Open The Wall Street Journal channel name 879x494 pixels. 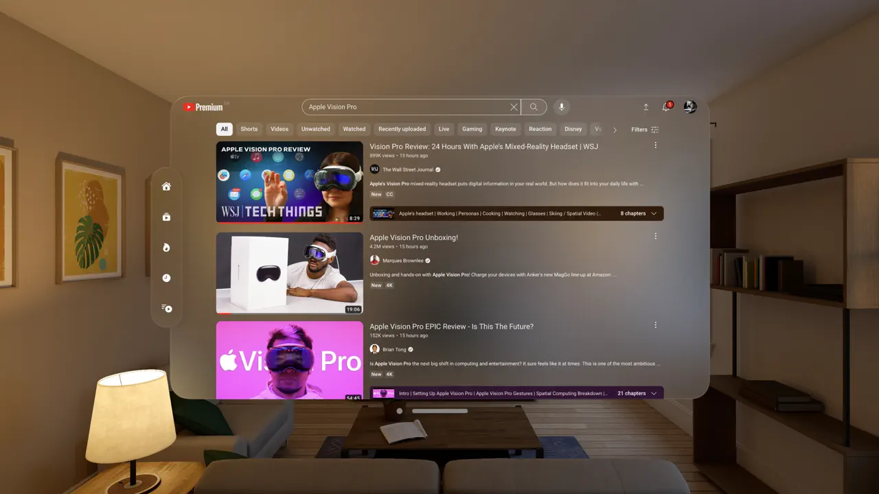[408, 169]
